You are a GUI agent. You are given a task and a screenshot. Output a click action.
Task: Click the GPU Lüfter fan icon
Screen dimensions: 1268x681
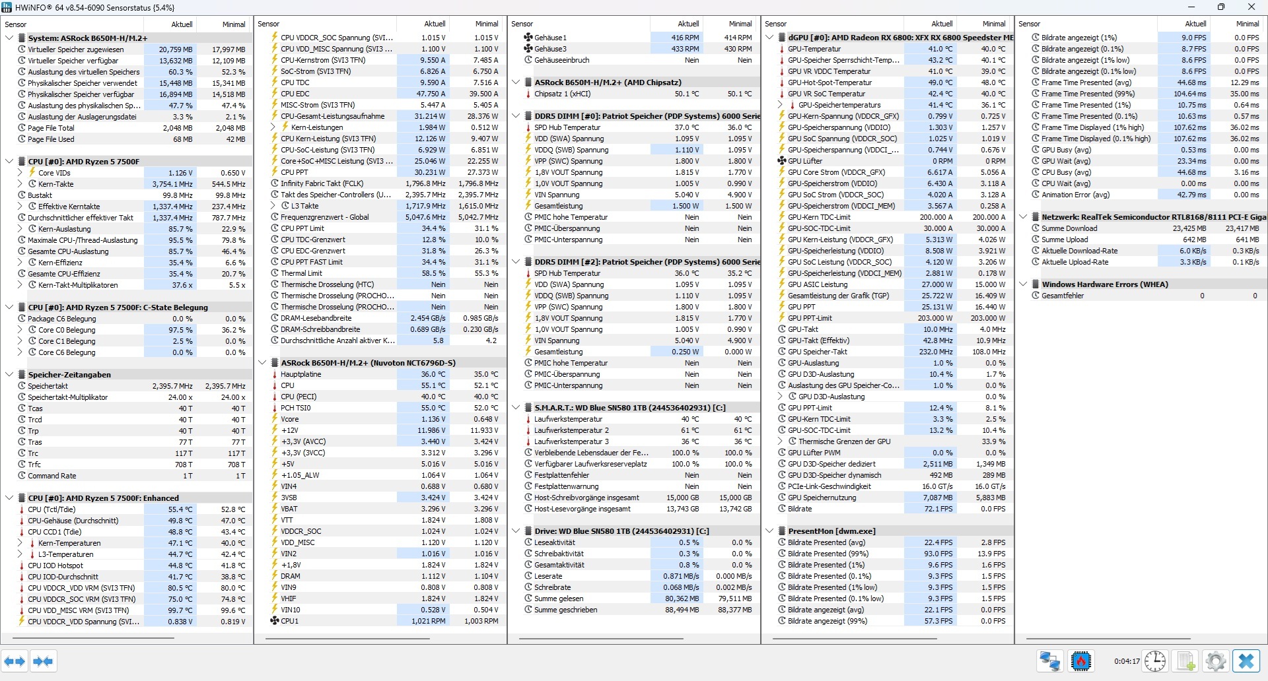pyautogui.click(x=782, y=161)
